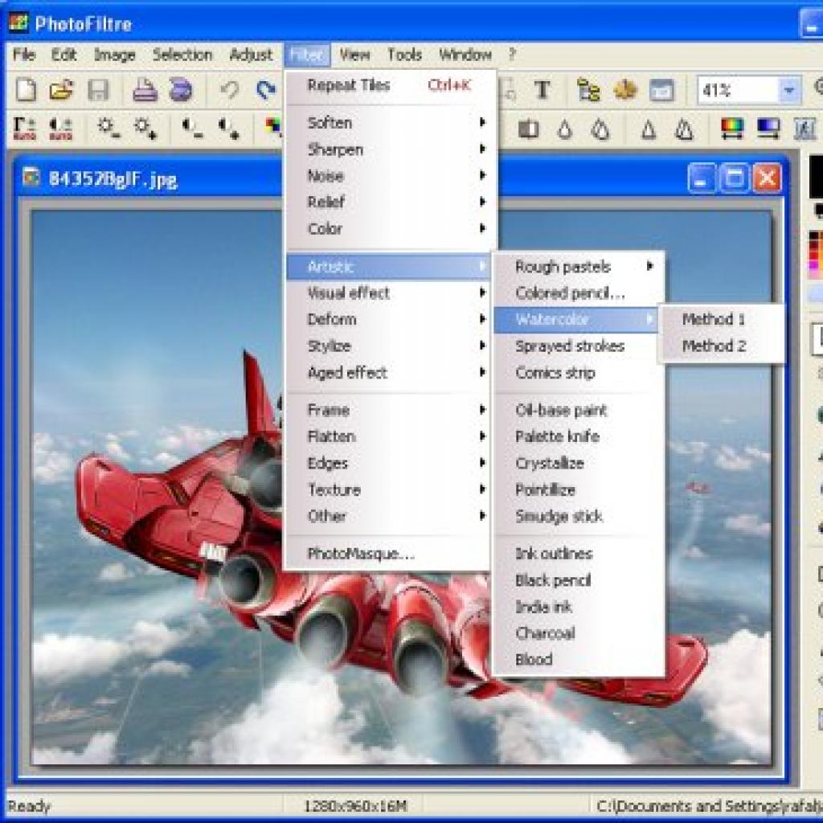This screenshot has width=823, height=823.
Task: Expand the Frame submenu
Action: [x=388, y=409]
